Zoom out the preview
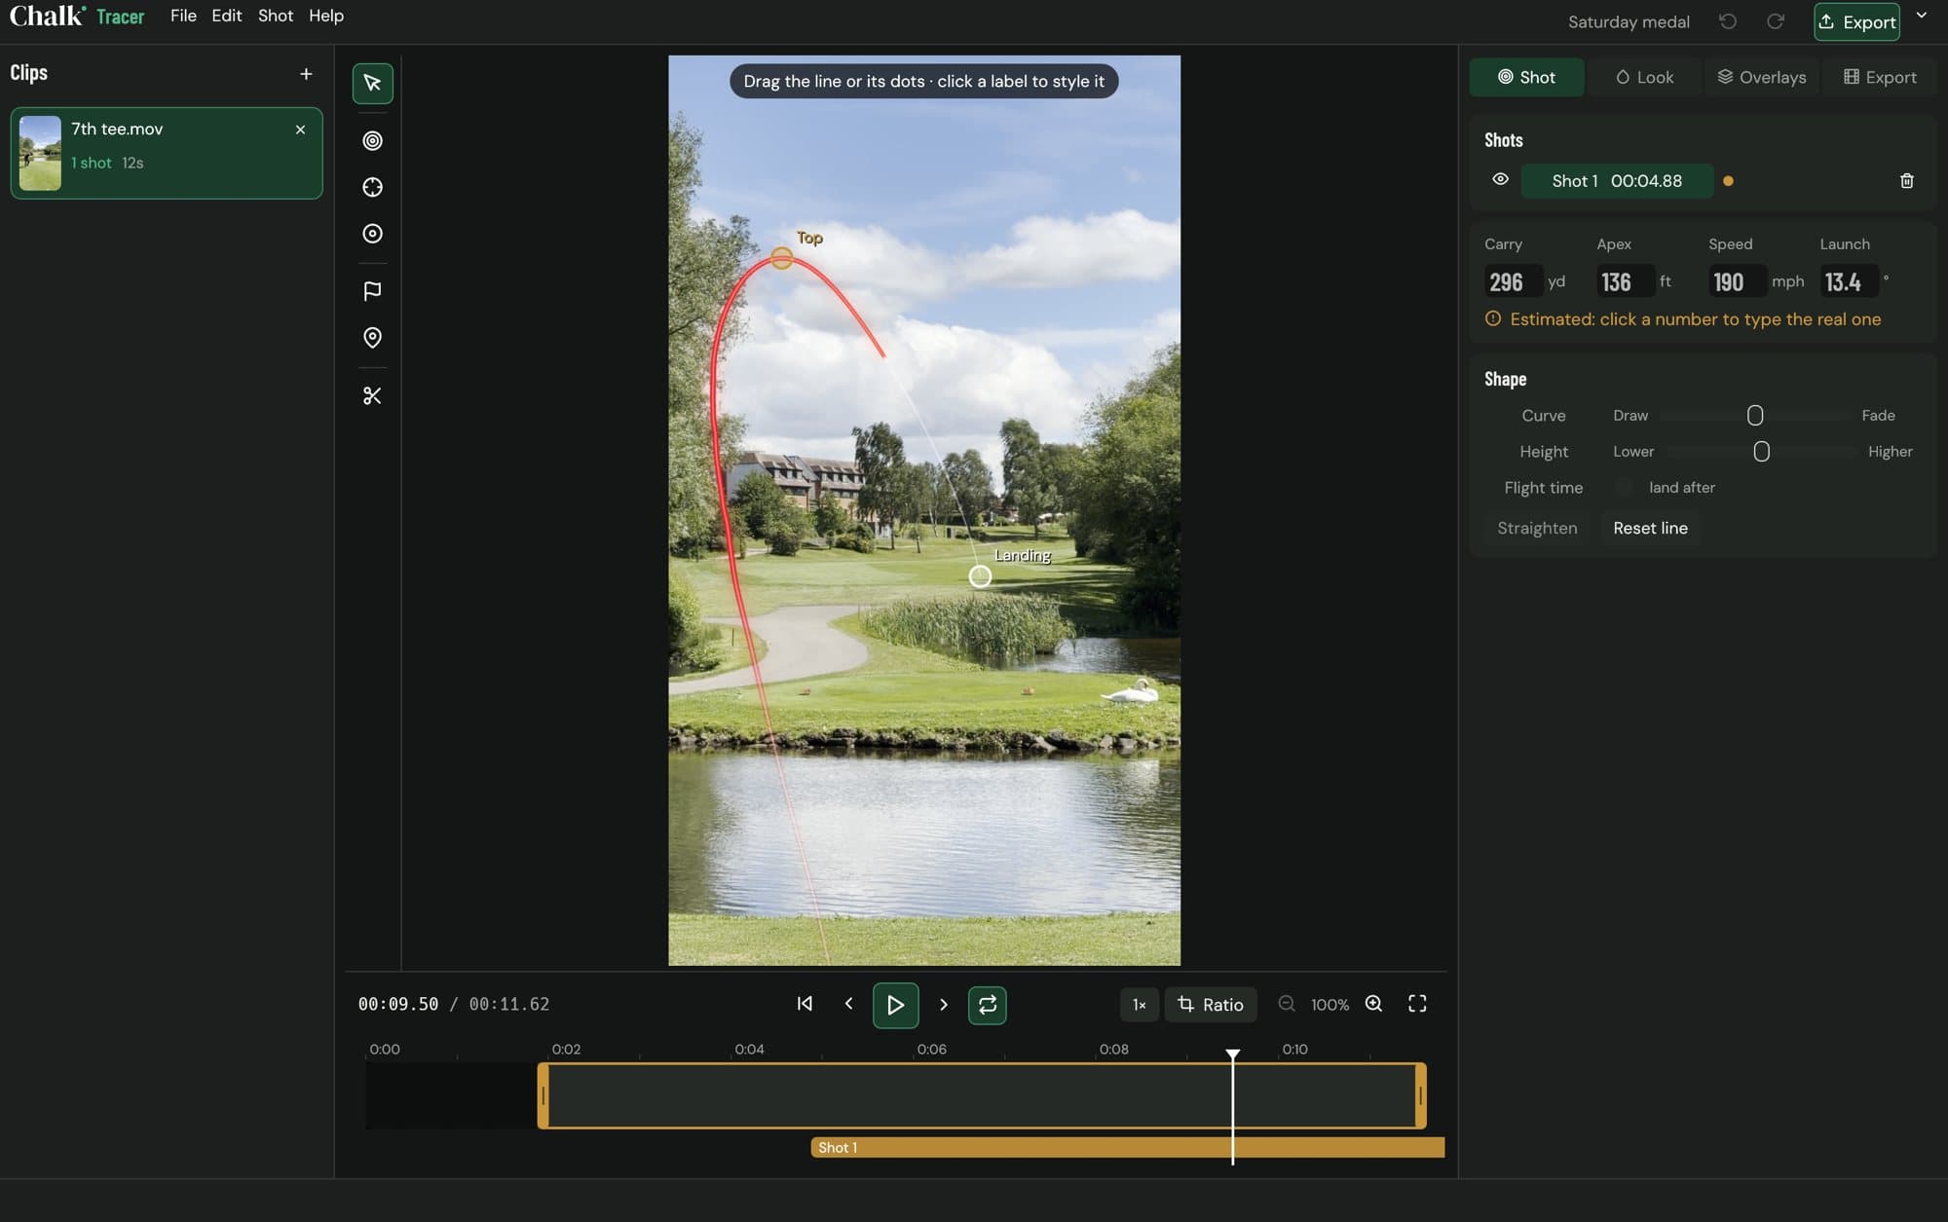 point(1287,1004)
